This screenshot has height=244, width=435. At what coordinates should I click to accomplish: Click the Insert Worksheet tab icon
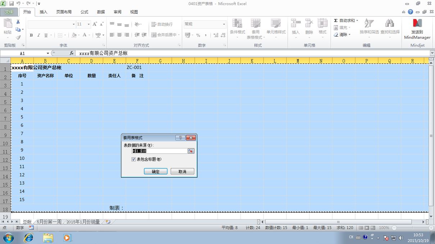click(x=108, y=222)
